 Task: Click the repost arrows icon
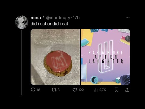[x=54, y=90]
